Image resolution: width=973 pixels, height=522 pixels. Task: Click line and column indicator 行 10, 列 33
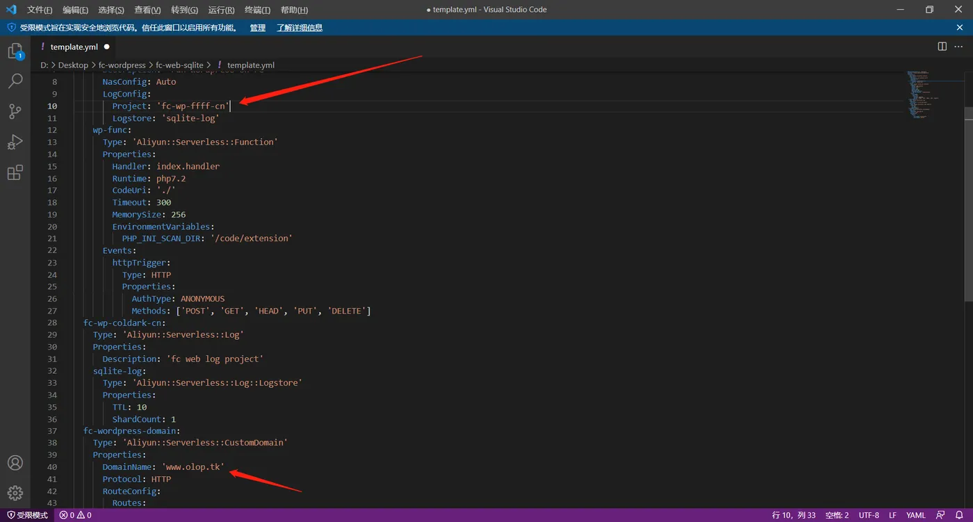click(794, 515)
